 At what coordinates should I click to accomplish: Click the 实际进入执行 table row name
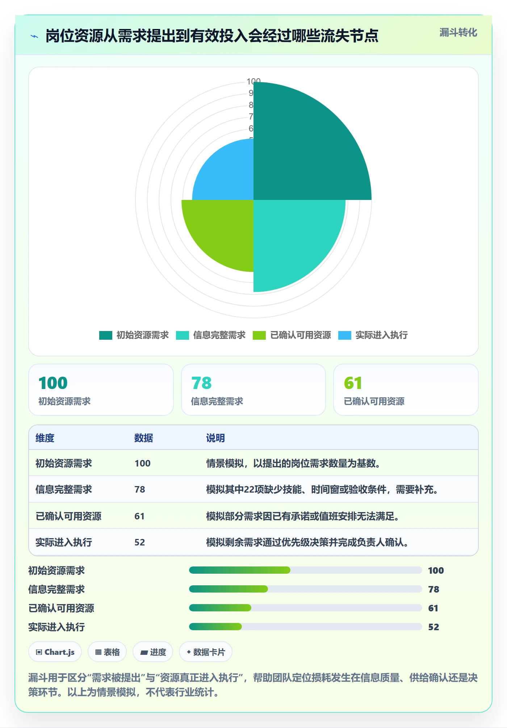tap(64, 542)
